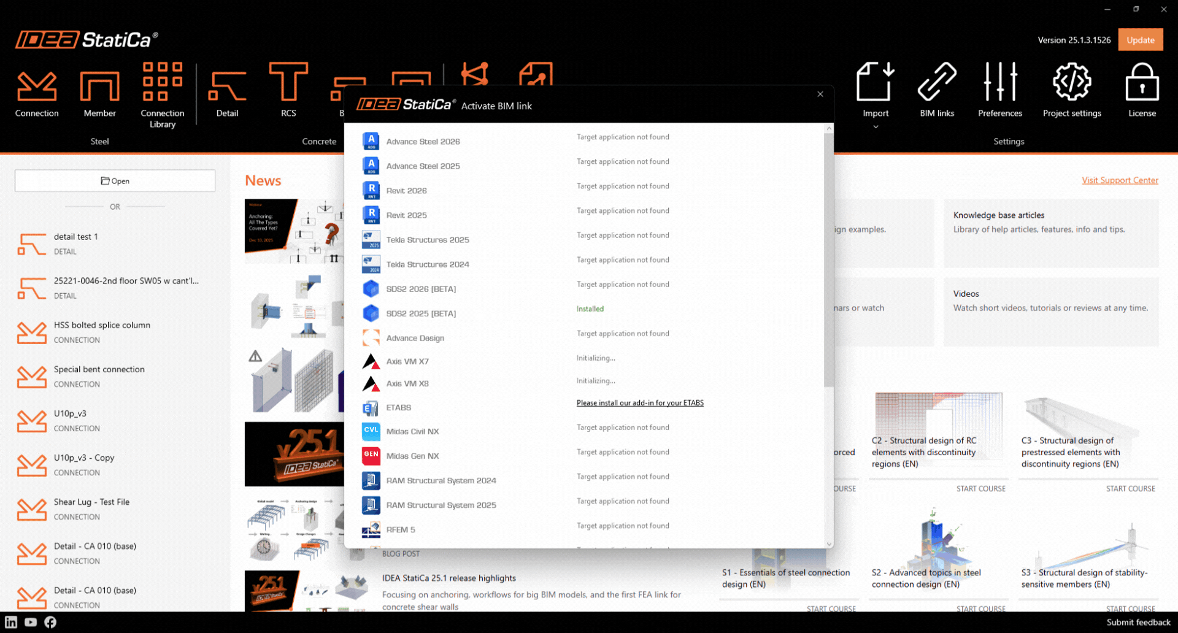Viewport: 1178px width, 633px height.
Task: Open the Connection Library
Action: click(x=162, y=95)
